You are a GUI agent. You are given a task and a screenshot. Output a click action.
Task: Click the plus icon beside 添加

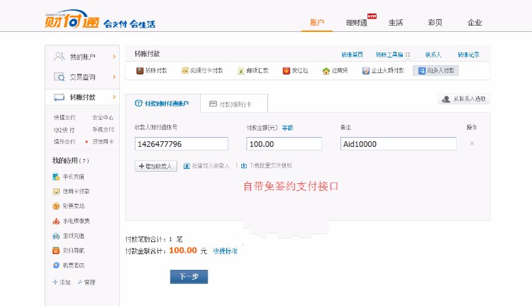[x=55, y=282]
